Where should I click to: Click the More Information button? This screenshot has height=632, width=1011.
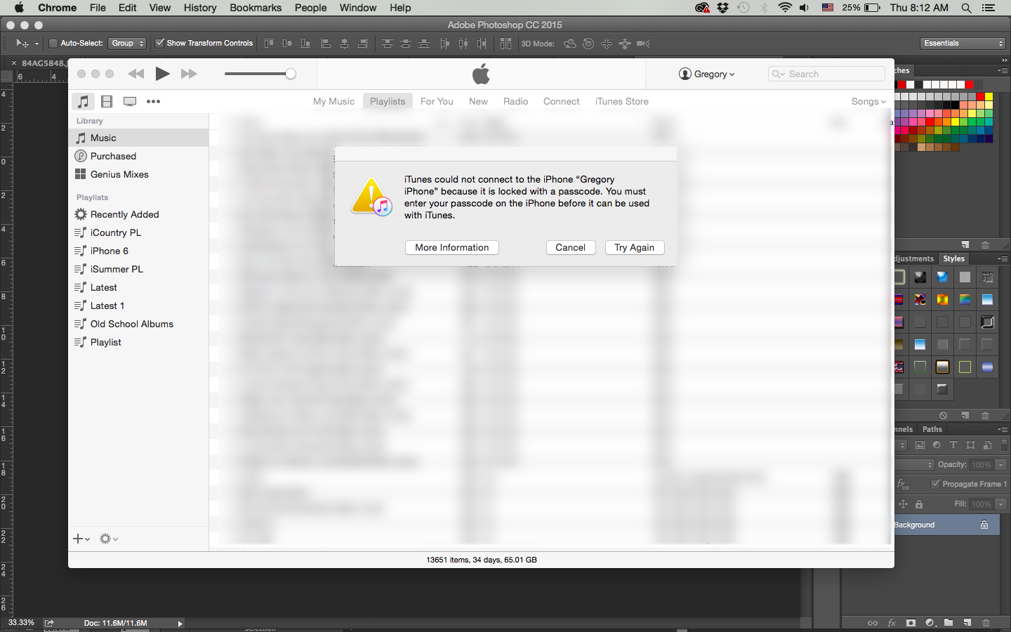pos(452,247)
